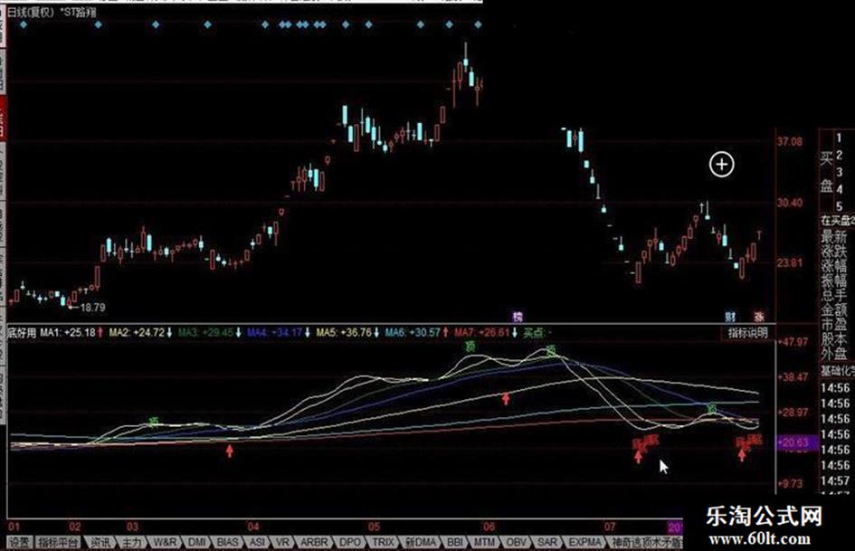The image size is (855, 551).
Task: Click the red arrow on the MA line mid-chart
Action: (x=506, y=399)
